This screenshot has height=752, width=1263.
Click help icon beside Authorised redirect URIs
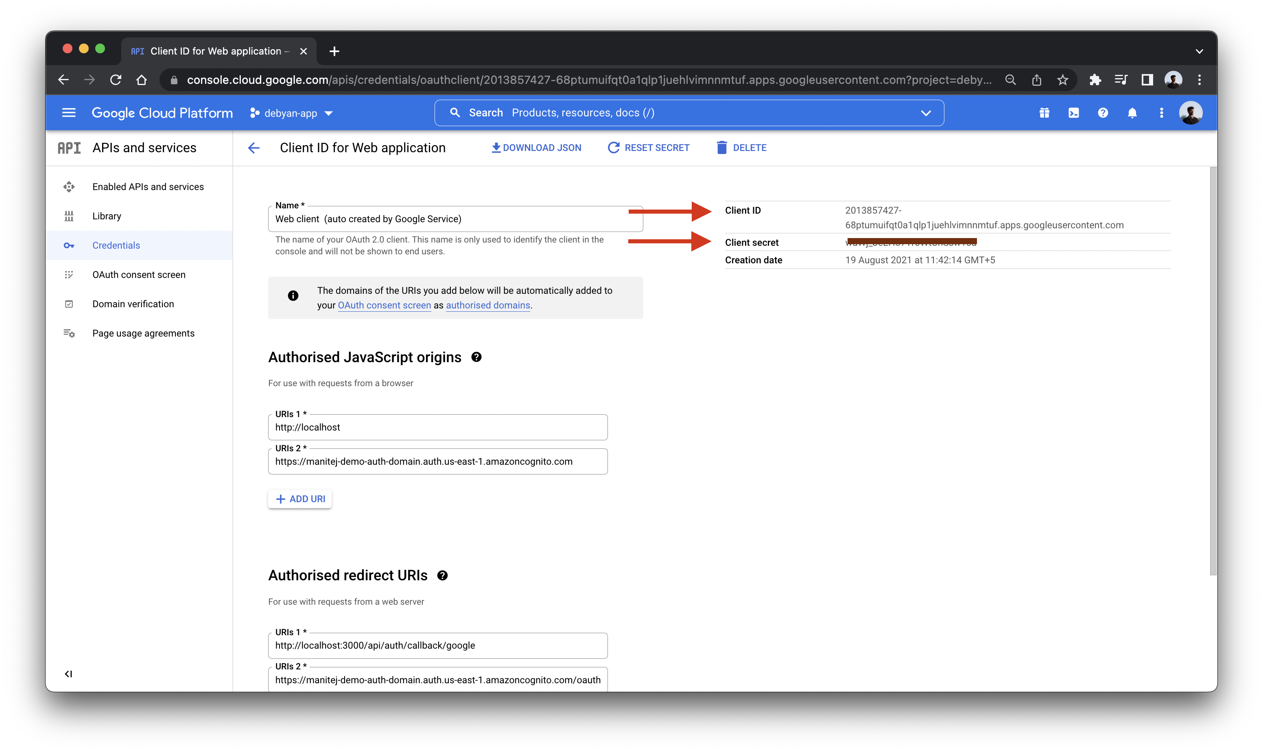click(442, 575)
